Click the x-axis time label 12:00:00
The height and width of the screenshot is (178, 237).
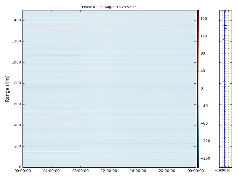click(109, 171)
